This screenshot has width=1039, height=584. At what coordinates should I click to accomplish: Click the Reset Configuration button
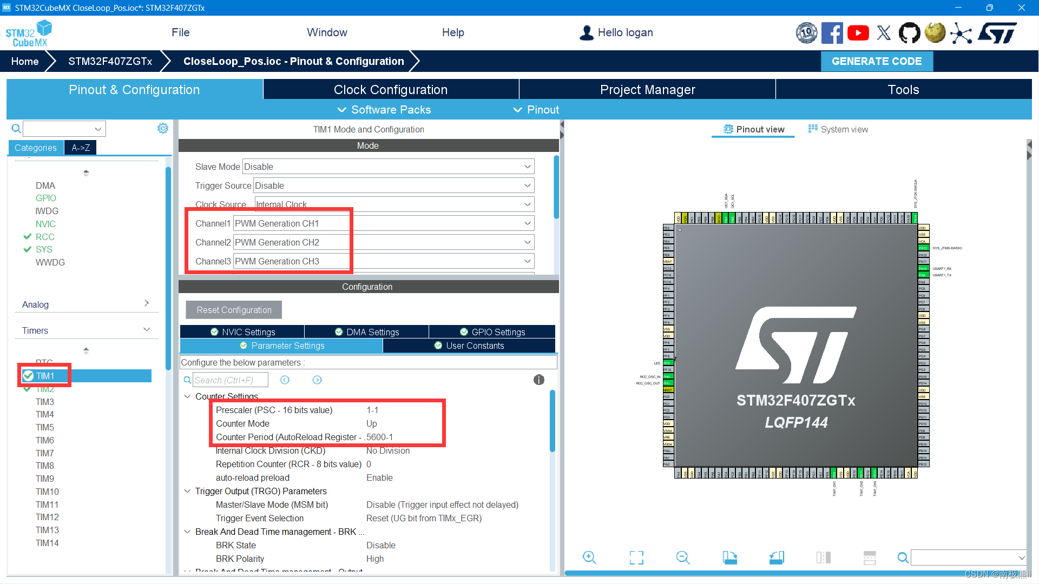pos(233,309)
